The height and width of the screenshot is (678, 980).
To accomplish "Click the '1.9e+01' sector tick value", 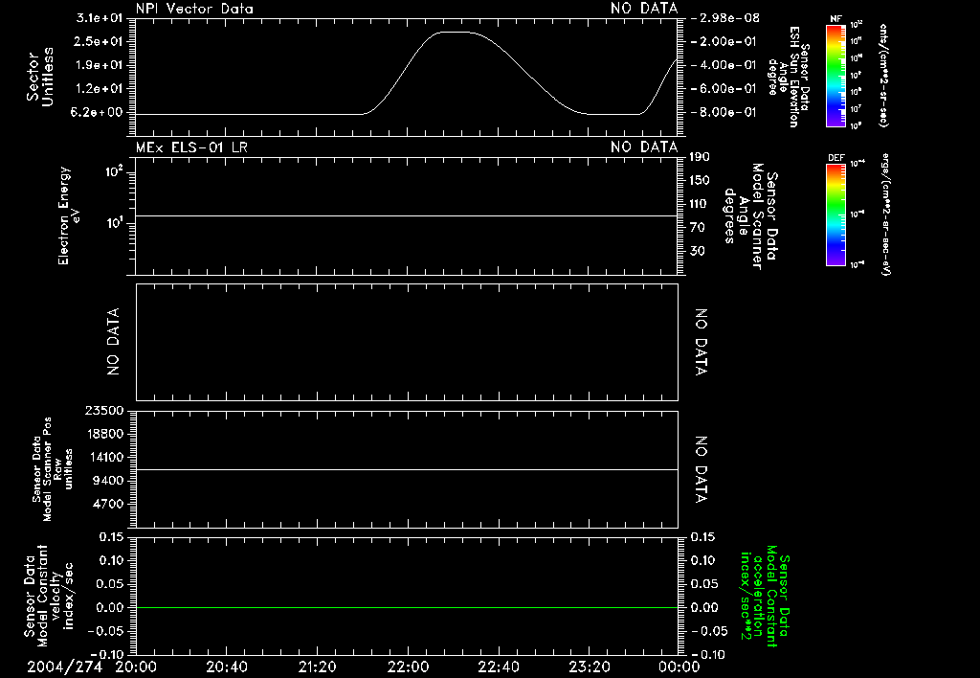I will [x=100, y=65].
